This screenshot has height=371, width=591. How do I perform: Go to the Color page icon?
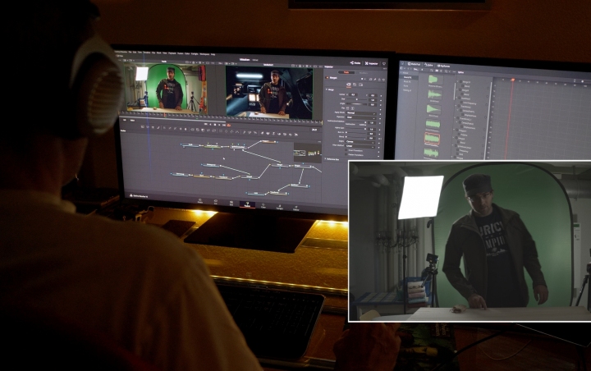pyautogui.click(x=263, y=204)
